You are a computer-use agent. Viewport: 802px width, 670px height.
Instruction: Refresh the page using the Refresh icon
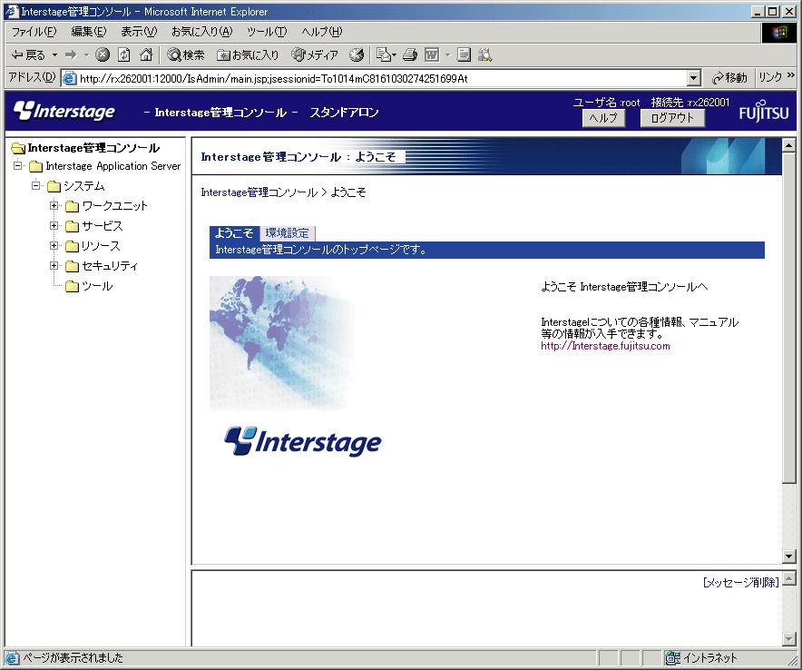(x=123, y=54)
